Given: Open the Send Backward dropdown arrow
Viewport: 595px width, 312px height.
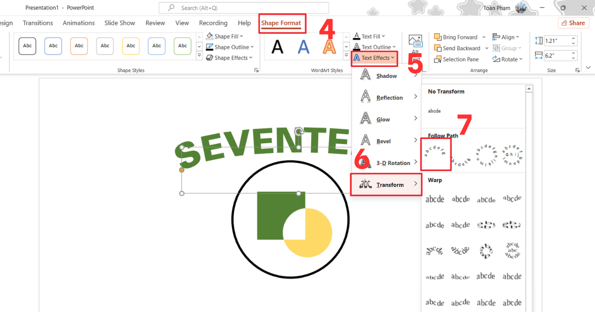Looking at the screenshot, I should click(486, 48).
